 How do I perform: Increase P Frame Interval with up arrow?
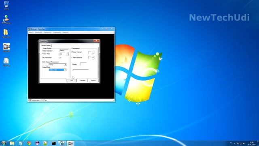click(93, 57)
